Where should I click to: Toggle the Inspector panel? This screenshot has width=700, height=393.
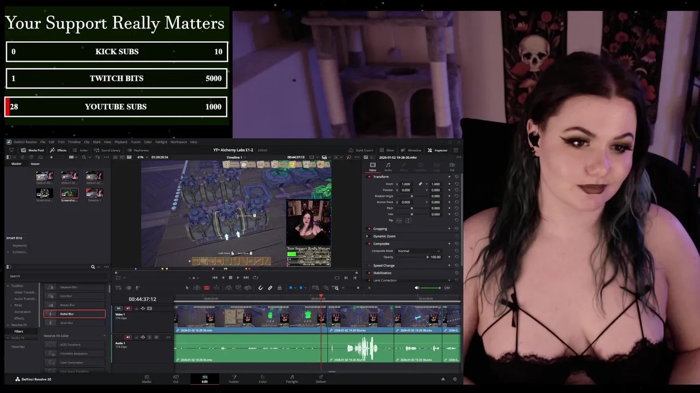(x=437, y=150)
